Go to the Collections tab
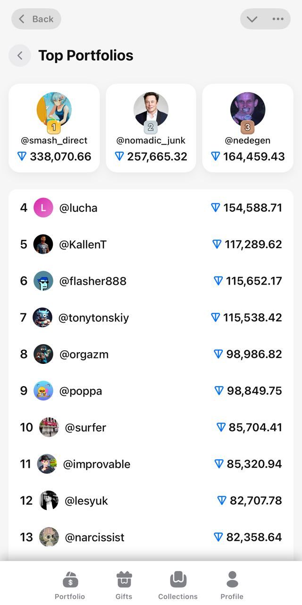This screenshot has height=605, width=302. (x=178, y=585)
